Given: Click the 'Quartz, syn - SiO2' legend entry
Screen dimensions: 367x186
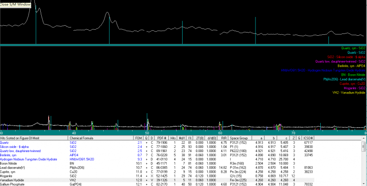Looking at the screenshot, I should click(x=353, y=48).
